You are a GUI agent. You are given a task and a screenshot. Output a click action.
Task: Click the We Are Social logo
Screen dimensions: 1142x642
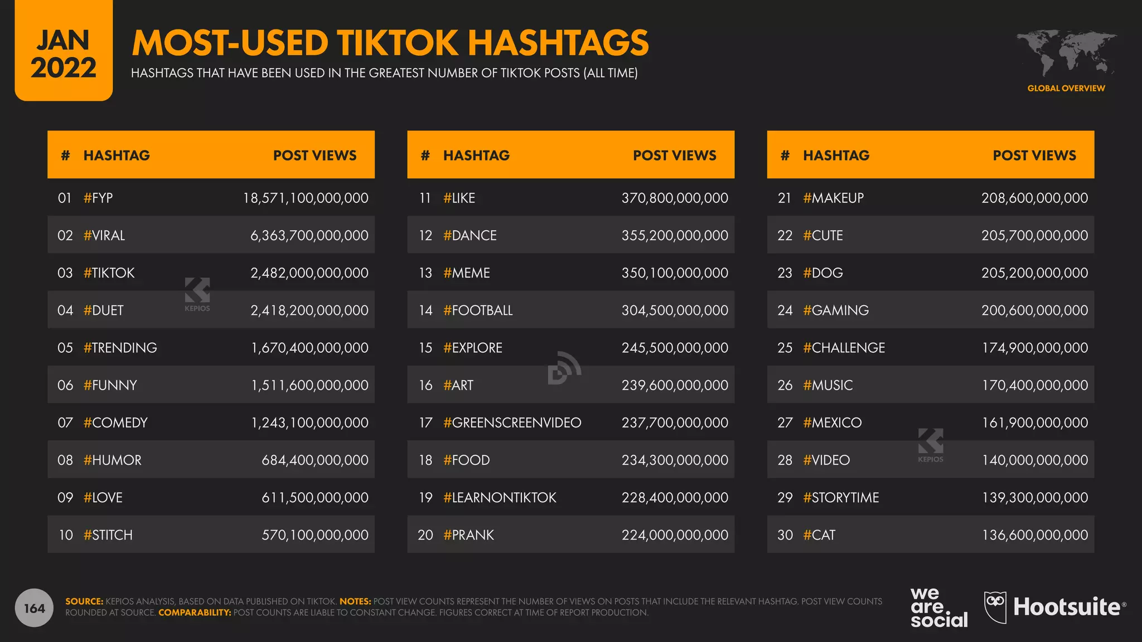coord(938,607)
